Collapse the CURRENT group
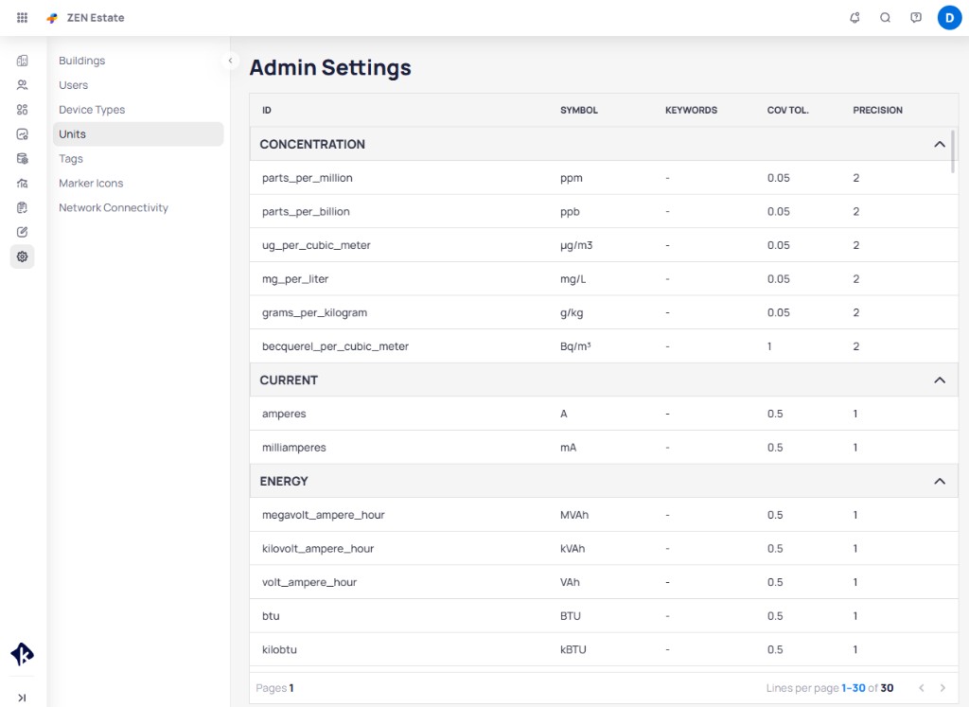 tap(940, 380)
